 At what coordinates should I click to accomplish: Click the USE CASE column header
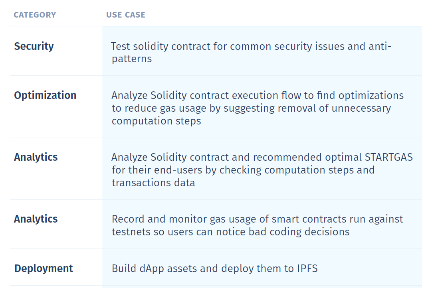pos(125,15)
